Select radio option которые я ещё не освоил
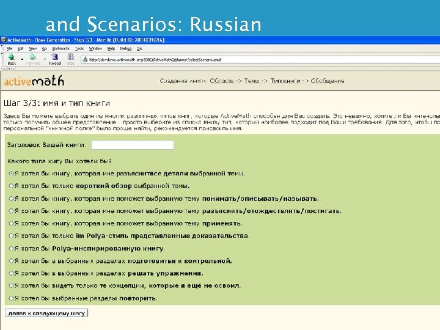This screenshot has height=330, width=440. 11,285
